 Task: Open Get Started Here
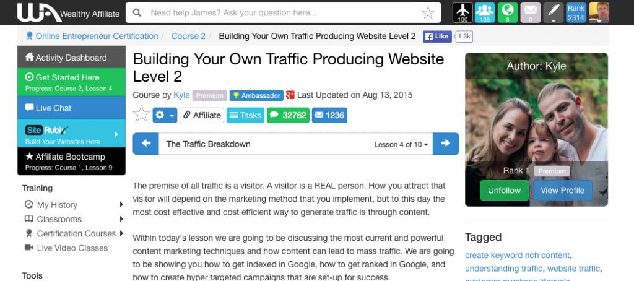click(72, 82)
